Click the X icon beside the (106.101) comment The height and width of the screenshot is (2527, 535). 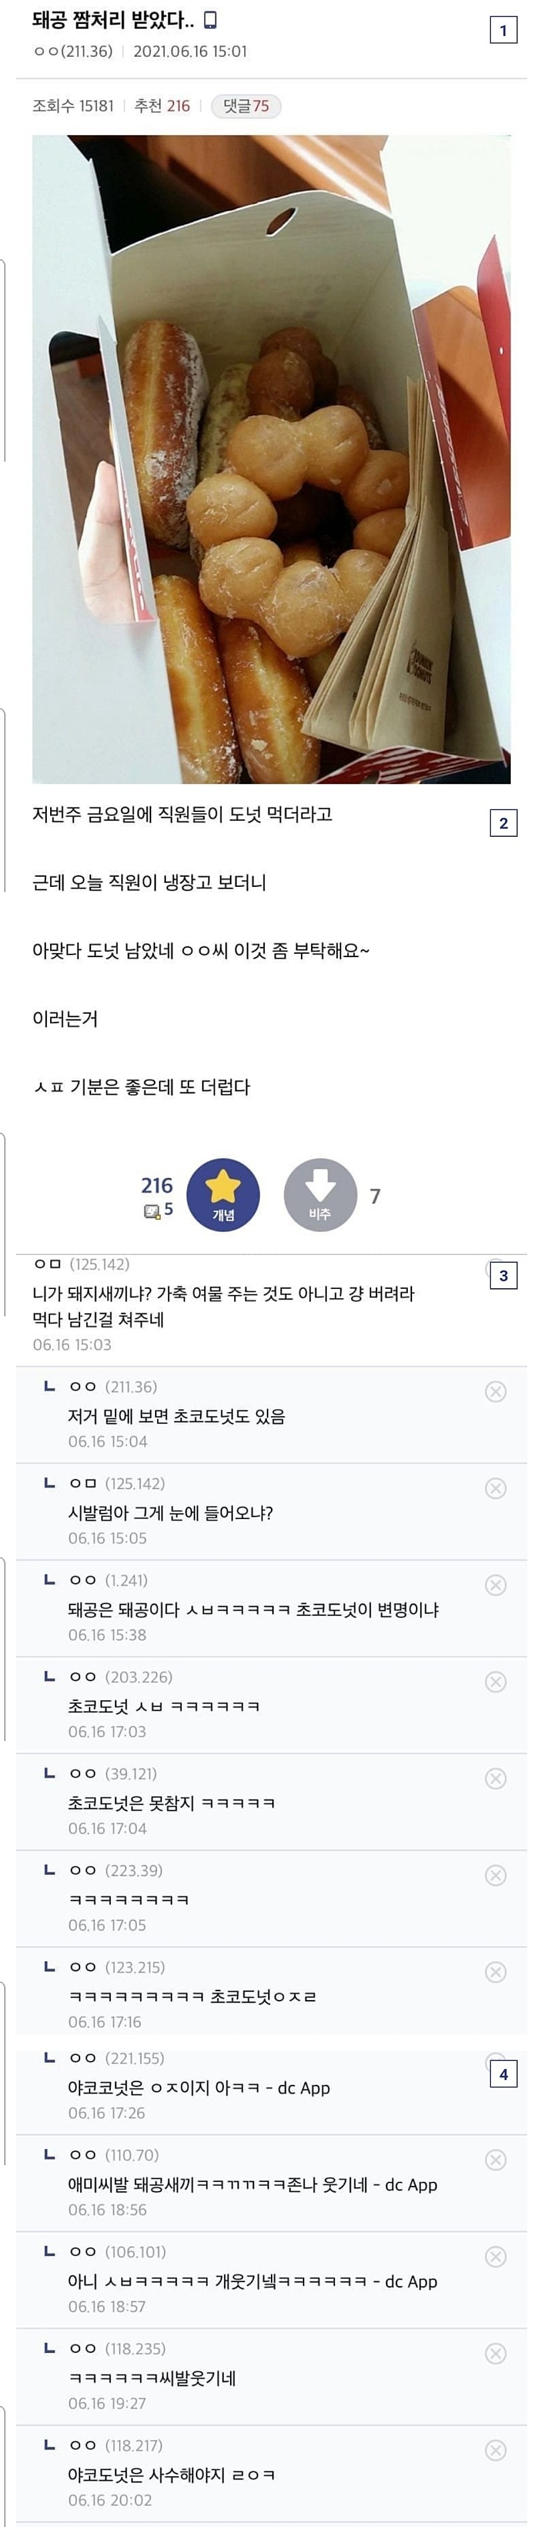496,2256
